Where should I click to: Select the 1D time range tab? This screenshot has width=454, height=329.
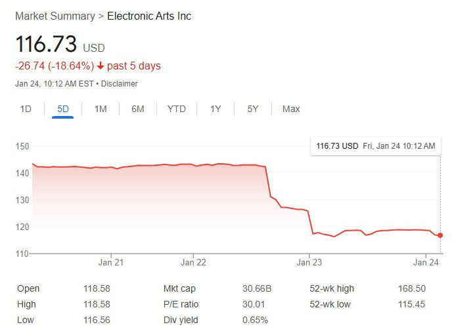point(26,109)
